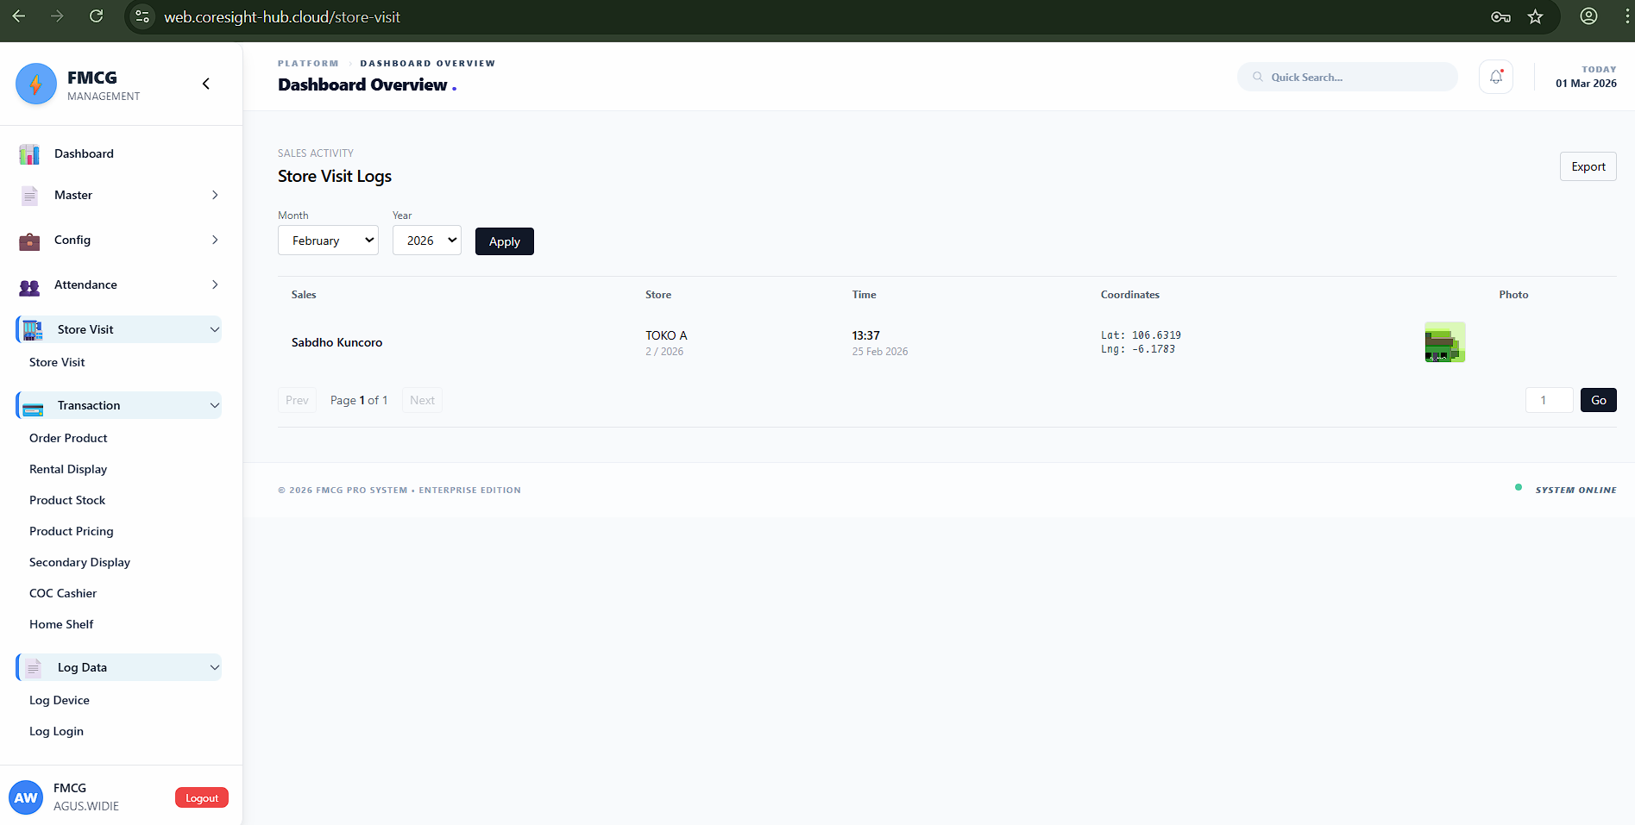Expand the Master menu section

tap(119, 195)
